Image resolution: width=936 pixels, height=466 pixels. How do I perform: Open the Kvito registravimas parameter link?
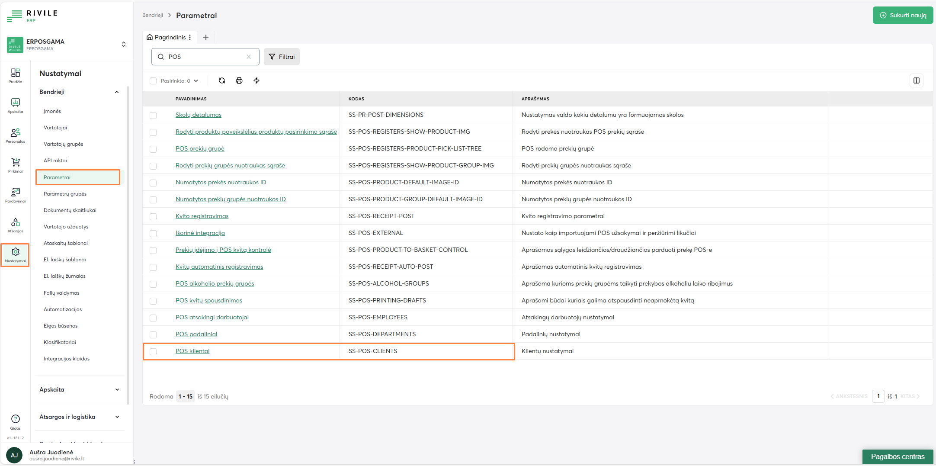pyautogui.click(x=202, y=216)
